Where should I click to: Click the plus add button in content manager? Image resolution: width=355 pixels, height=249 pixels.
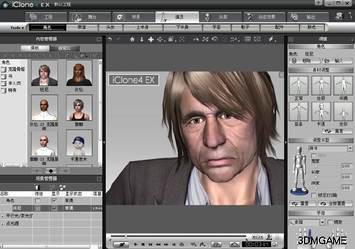click(x=51, y=171)
